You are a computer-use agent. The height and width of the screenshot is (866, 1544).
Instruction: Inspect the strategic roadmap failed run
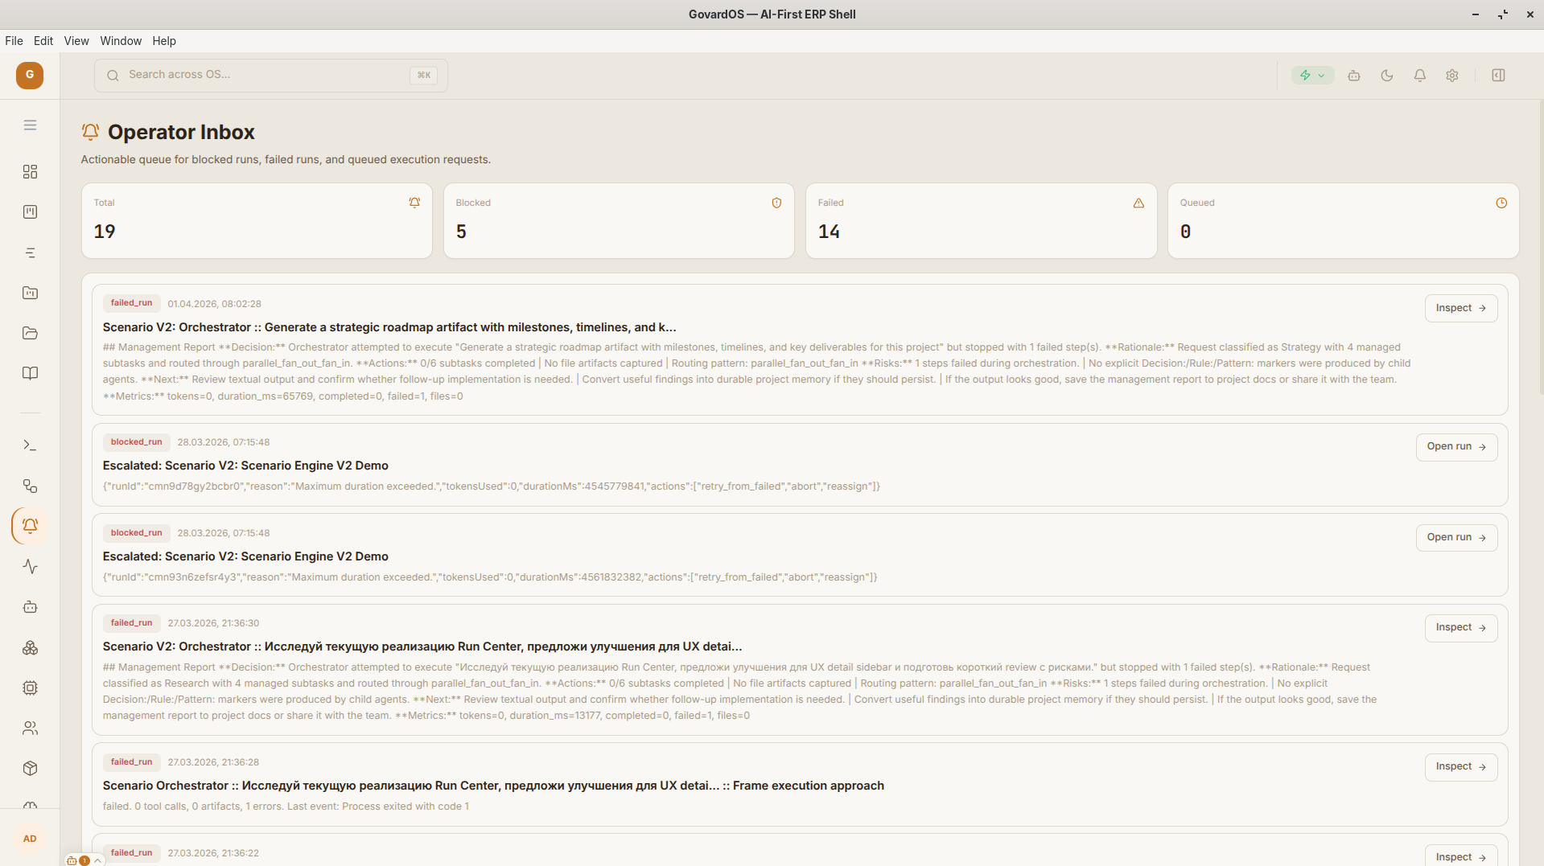tap(1461, 308)
